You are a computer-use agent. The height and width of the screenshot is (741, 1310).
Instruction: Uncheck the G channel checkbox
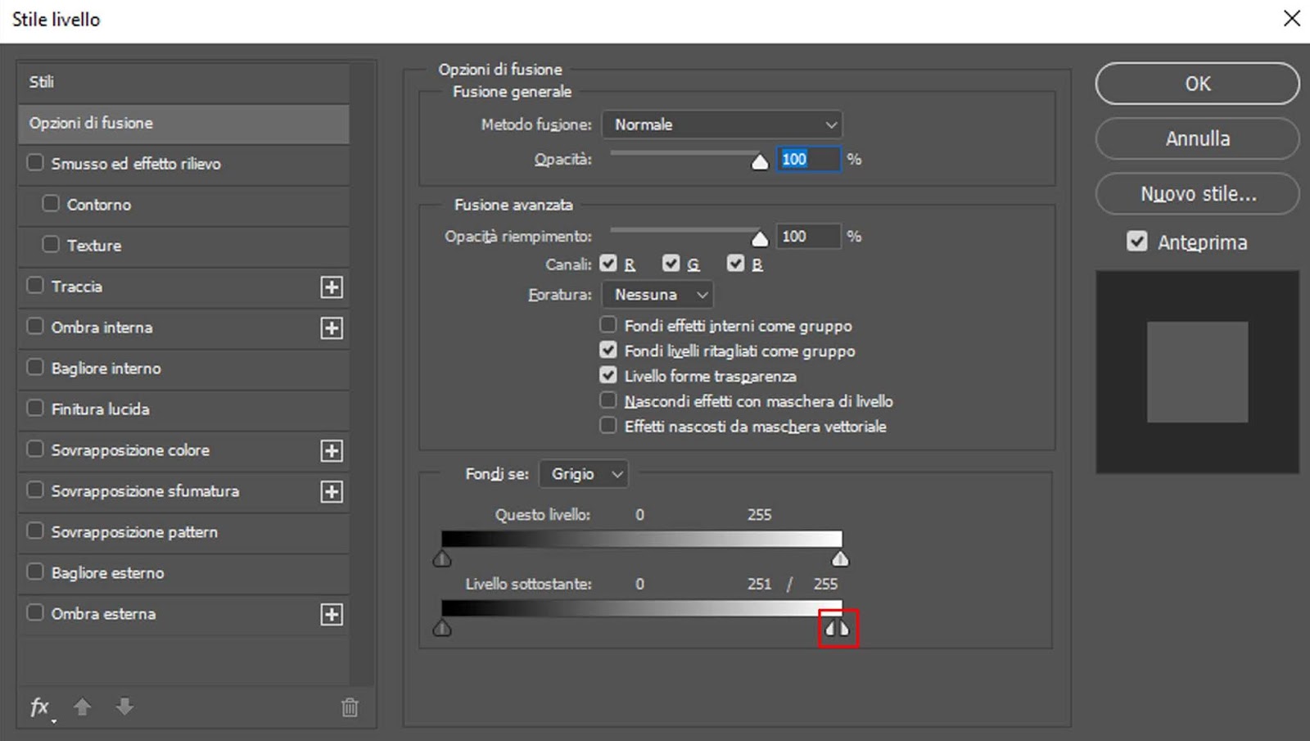tap(671, 263)
